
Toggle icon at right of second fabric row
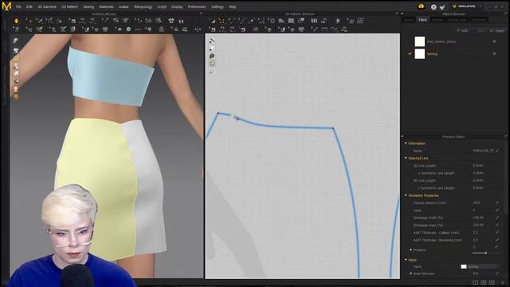click(x=494, y=53)
